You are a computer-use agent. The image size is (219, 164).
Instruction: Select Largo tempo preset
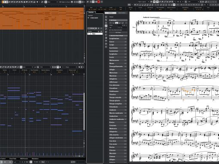[118, 45]
